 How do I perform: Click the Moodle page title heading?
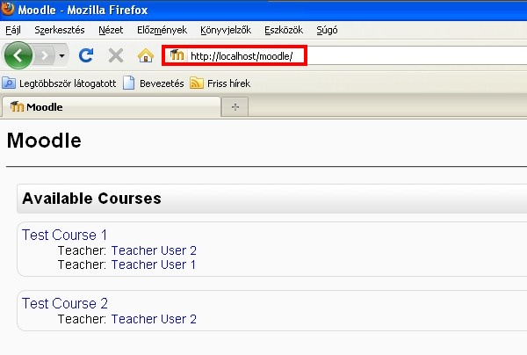tap(44, 141)
